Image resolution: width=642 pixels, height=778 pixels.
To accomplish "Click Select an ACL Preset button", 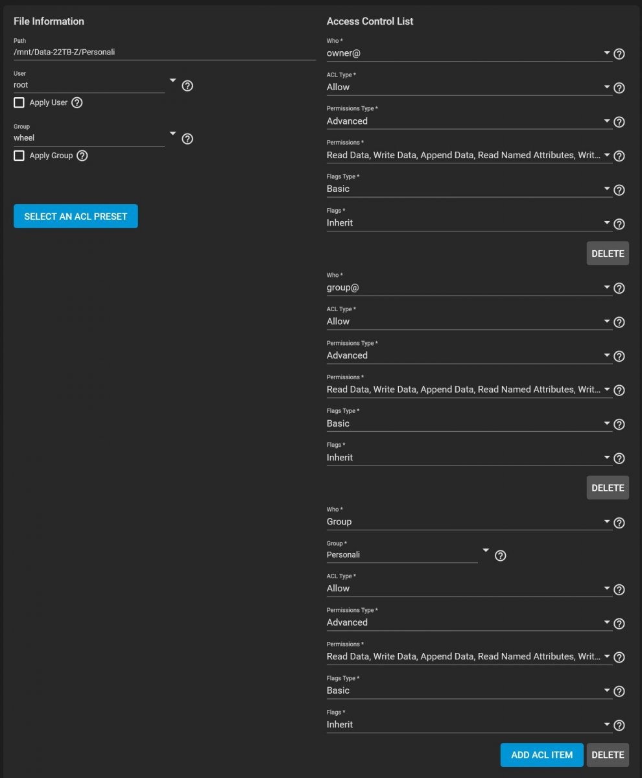I will [76, 217].
